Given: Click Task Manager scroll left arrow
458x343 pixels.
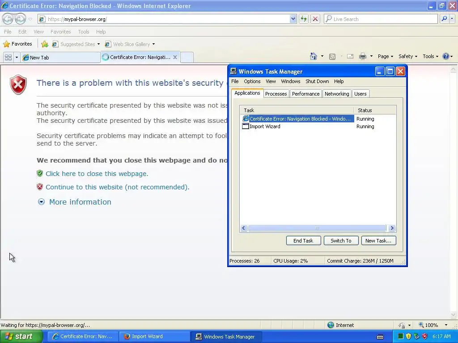Looking at the screenshot, I should pos(244,228).
